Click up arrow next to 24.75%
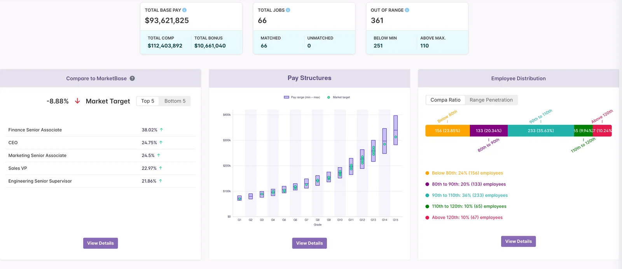This screenshot has width=622, height=269. (161, 143)
